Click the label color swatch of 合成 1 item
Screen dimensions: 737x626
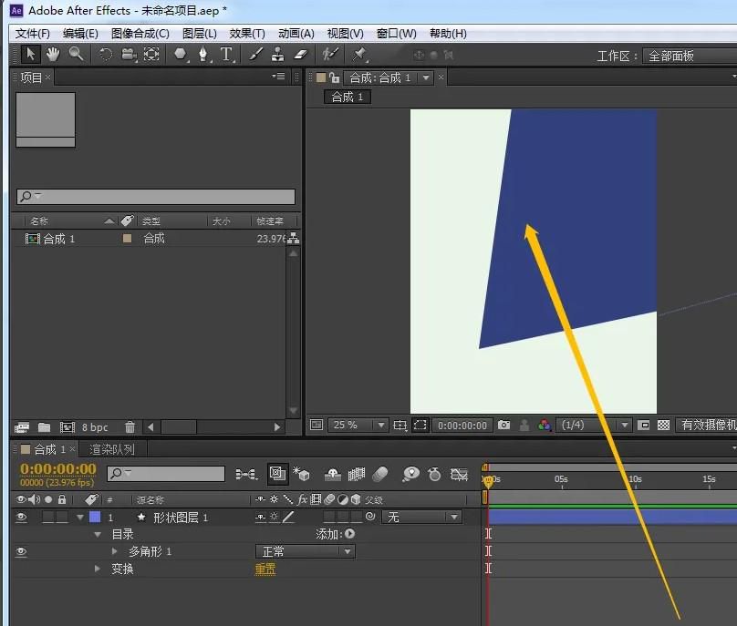(127, 238)
